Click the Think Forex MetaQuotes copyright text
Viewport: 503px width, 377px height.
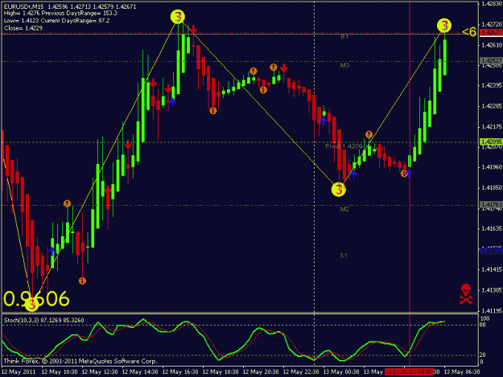tap(80, 361)
